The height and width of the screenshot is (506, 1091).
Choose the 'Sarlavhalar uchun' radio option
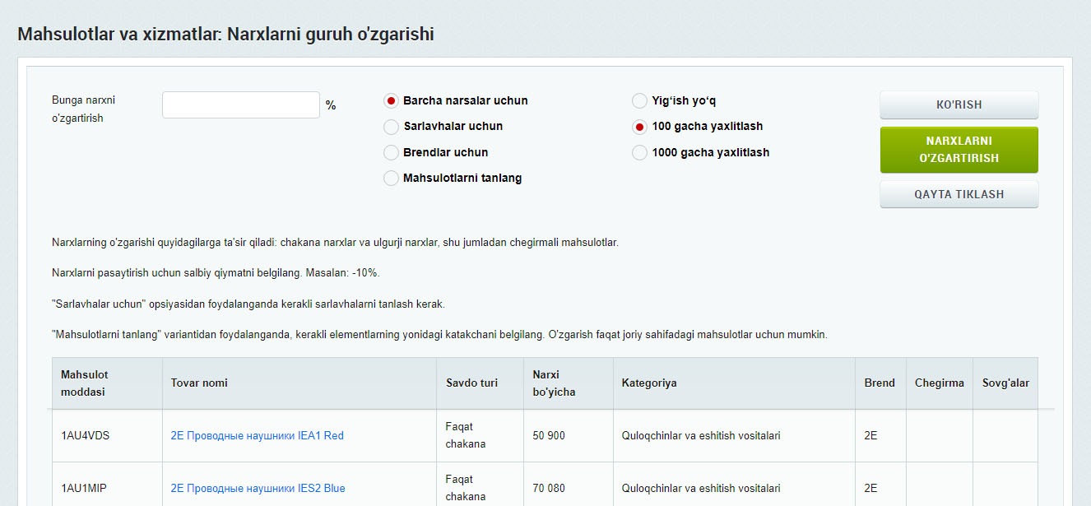(x=392, y=127)
